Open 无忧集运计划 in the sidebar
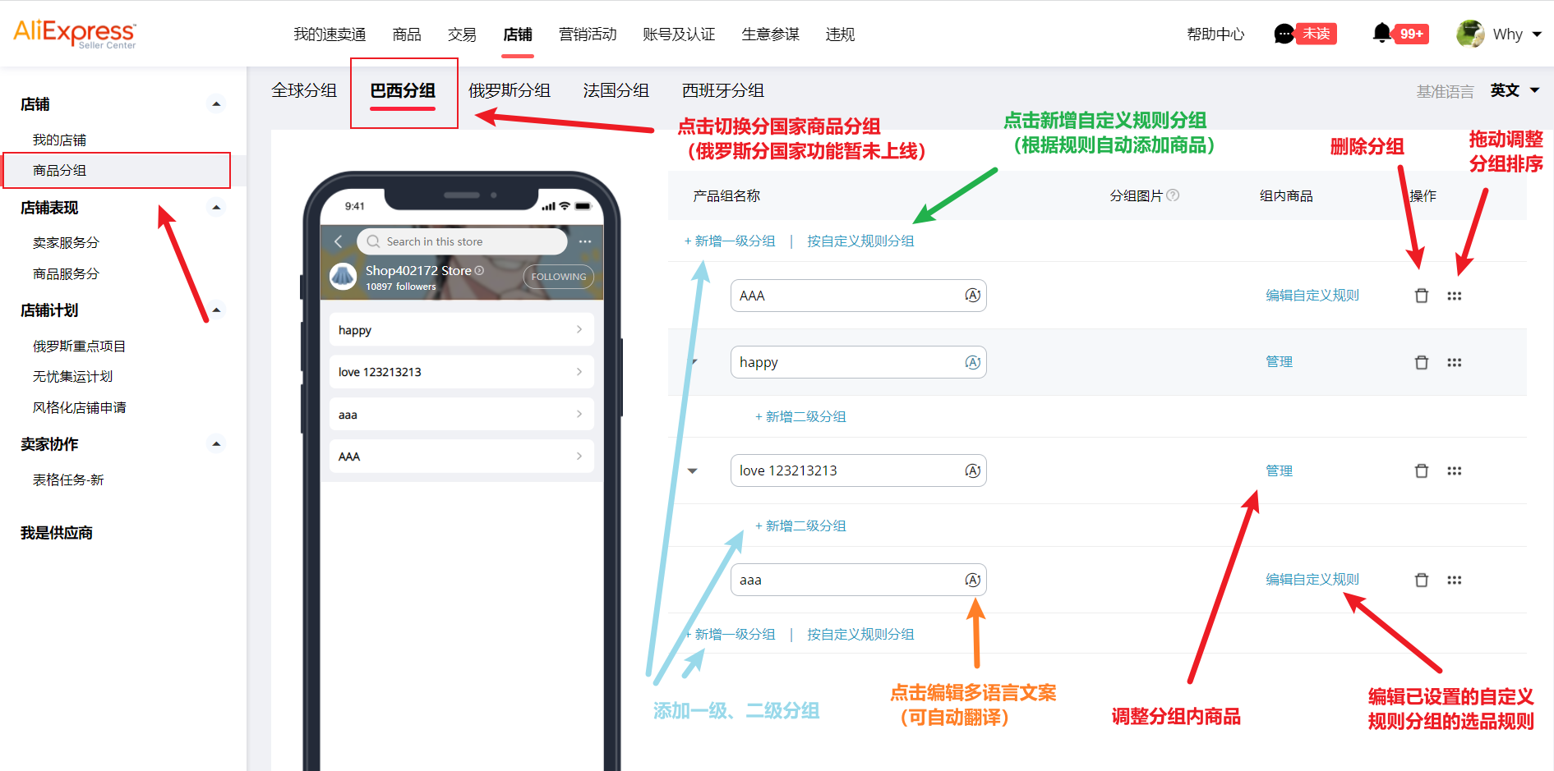This screenshot has height=771, width=1554. tap(72, 376)
